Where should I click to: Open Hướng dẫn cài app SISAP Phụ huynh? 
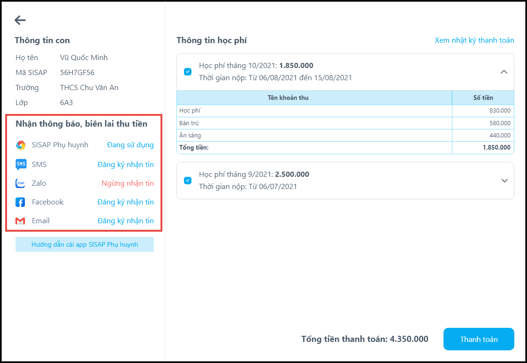pyautogui.click(x=84, y=244)
